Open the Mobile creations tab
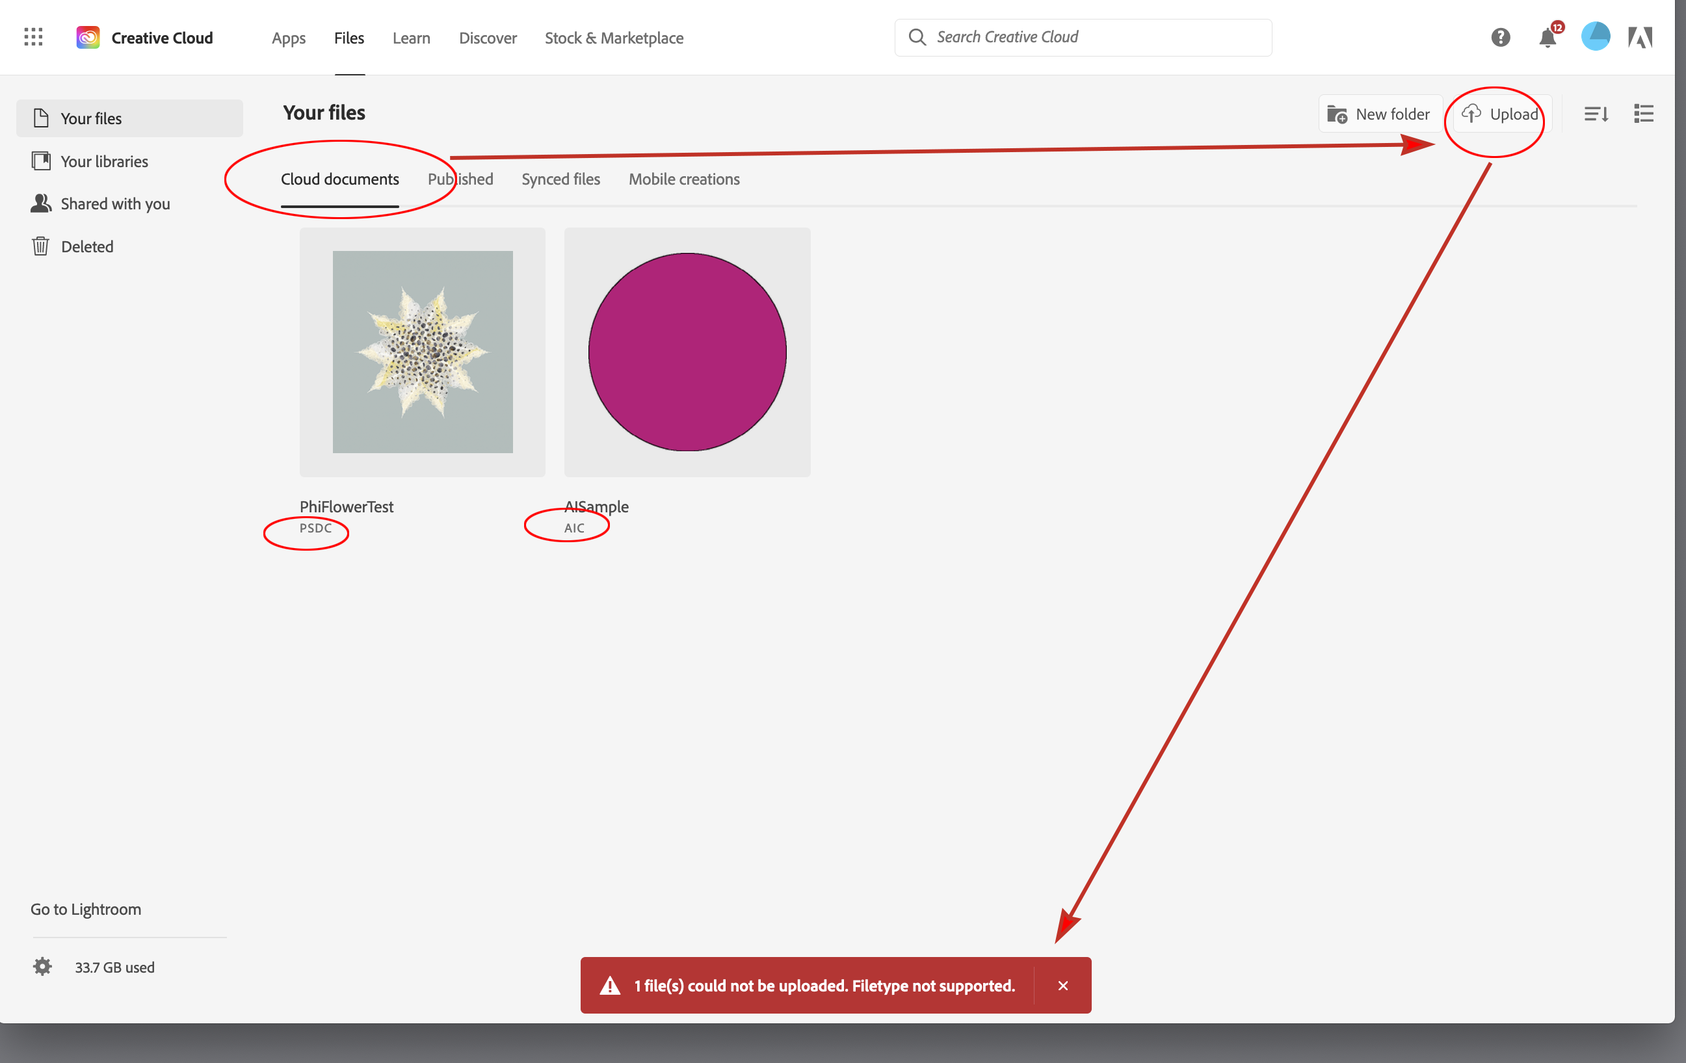Viewport: 1686px width, 1063px height. pos(683,179)
